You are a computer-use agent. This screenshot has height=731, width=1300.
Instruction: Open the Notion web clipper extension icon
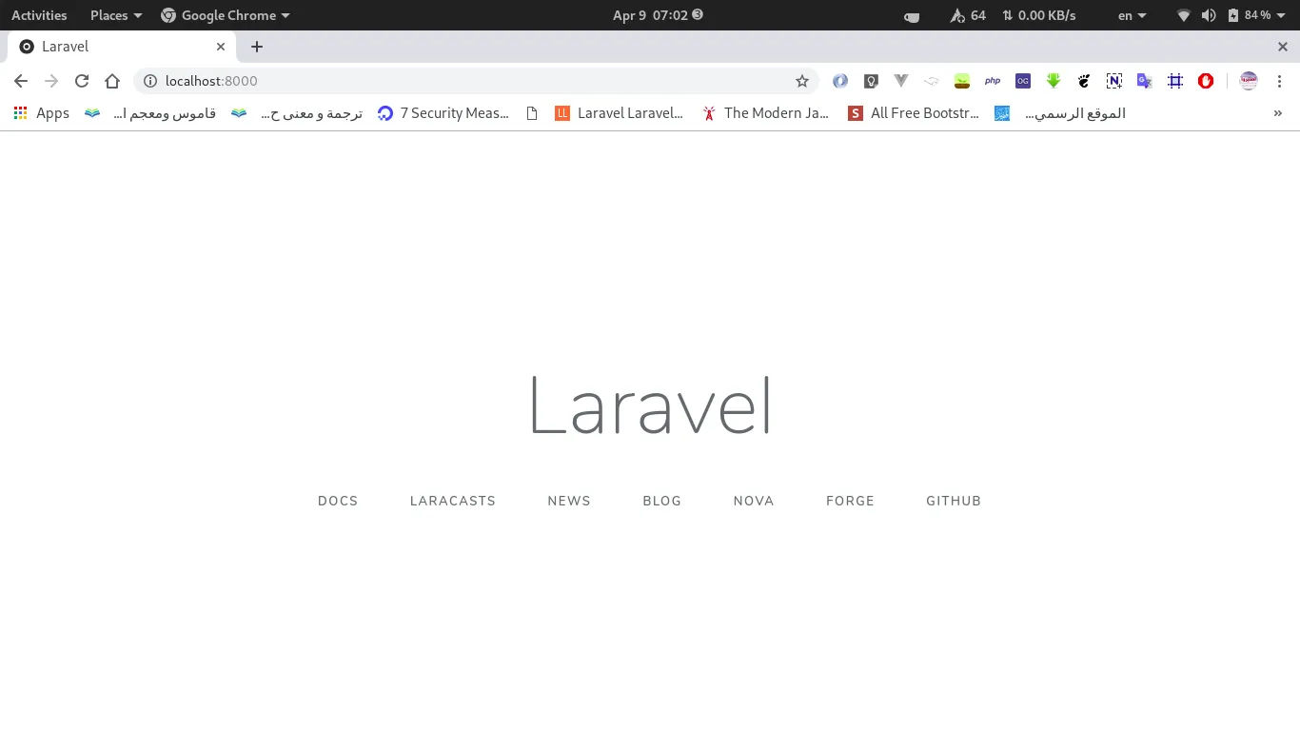coord(1114,81)
